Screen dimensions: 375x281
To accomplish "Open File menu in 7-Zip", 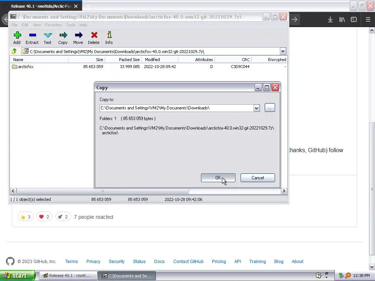I will tap(14, 25).
